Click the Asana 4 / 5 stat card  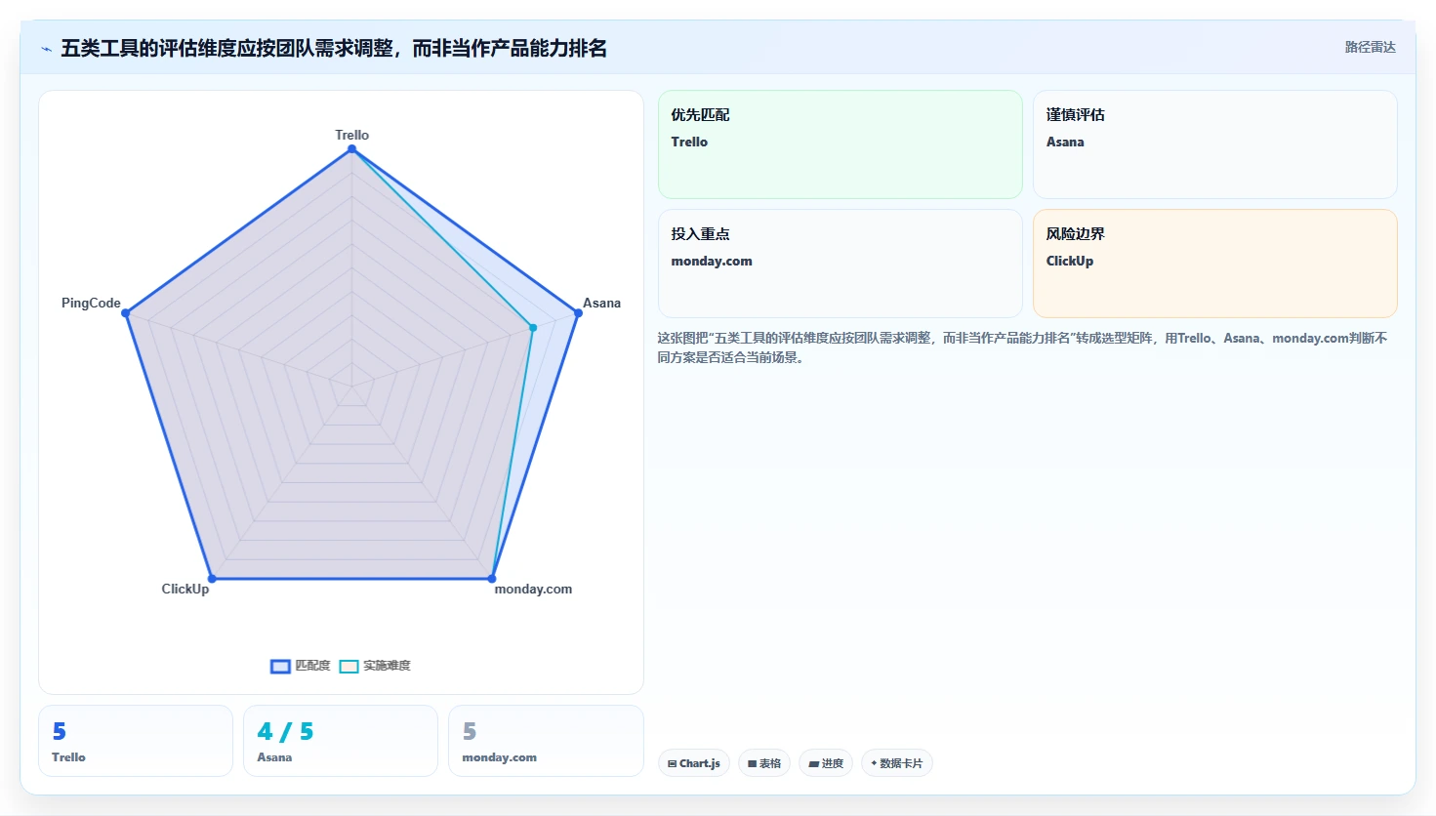(341, 741)
